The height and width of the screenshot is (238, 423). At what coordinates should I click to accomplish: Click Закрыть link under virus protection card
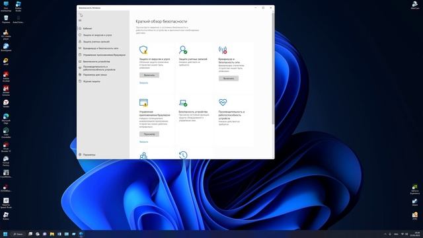click(143, 83)
